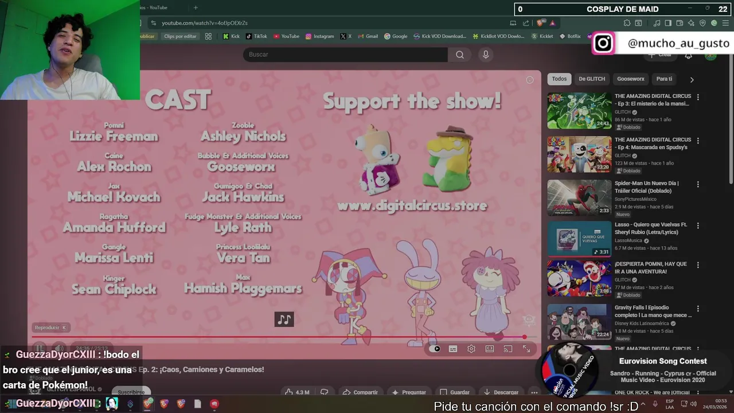Enter fullscreen on the video player
Viewport: 734px width, 413px height.
point(526,349)
